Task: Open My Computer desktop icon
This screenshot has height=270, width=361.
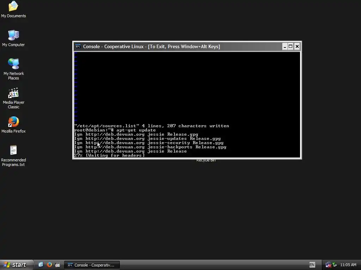Action: 13,38
